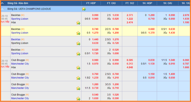The height and width of the screenshot is (102, 191).
Task: Select Club Brugge handicap odds 0.540
Action: click(95, 95)
